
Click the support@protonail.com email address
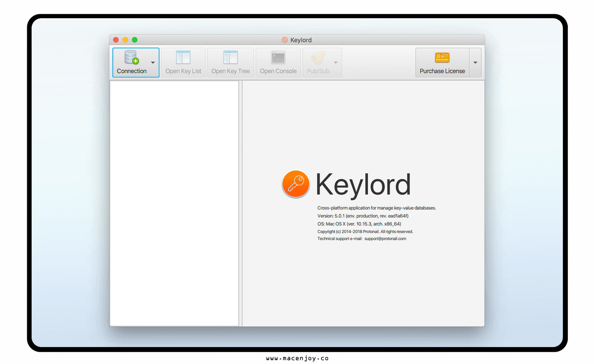(385, 239)
